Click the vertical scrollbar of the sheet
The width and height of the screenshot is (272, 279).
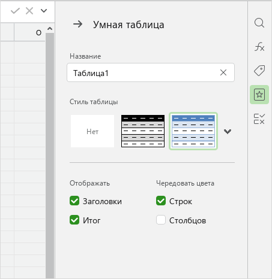50,156
